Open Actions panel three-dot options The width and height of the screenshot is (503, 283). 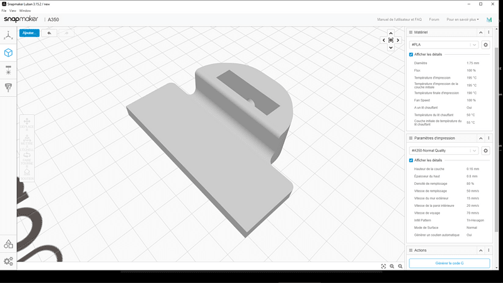[x=489, y=250]
